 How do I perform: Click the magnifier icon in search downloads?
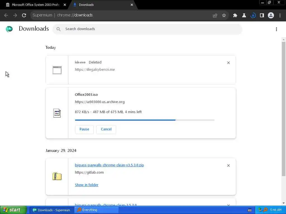[x=58, y=29]
